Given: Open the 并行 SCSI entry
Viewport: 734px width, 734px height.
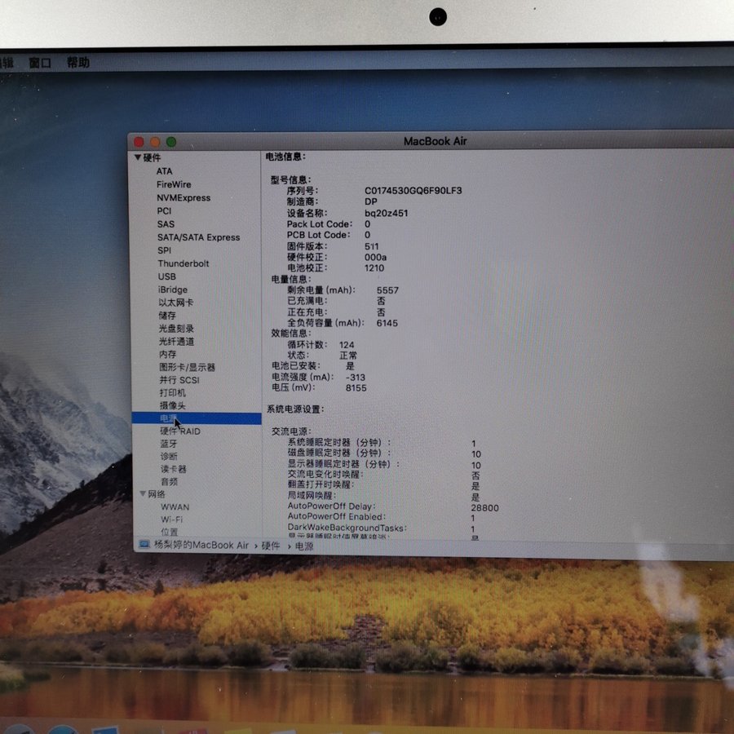Looking at the screenshot, I should point(179,380).
